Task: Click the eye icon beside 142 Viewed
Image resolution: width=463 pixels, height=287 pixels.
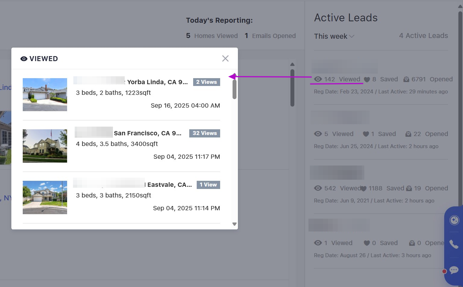Action: click(x=318, y=79)
